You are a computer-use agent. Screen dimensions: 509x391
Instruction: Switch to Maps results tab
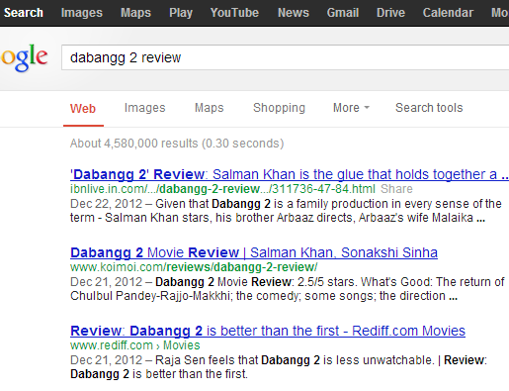pyautogui.click(x=210, y=108)
